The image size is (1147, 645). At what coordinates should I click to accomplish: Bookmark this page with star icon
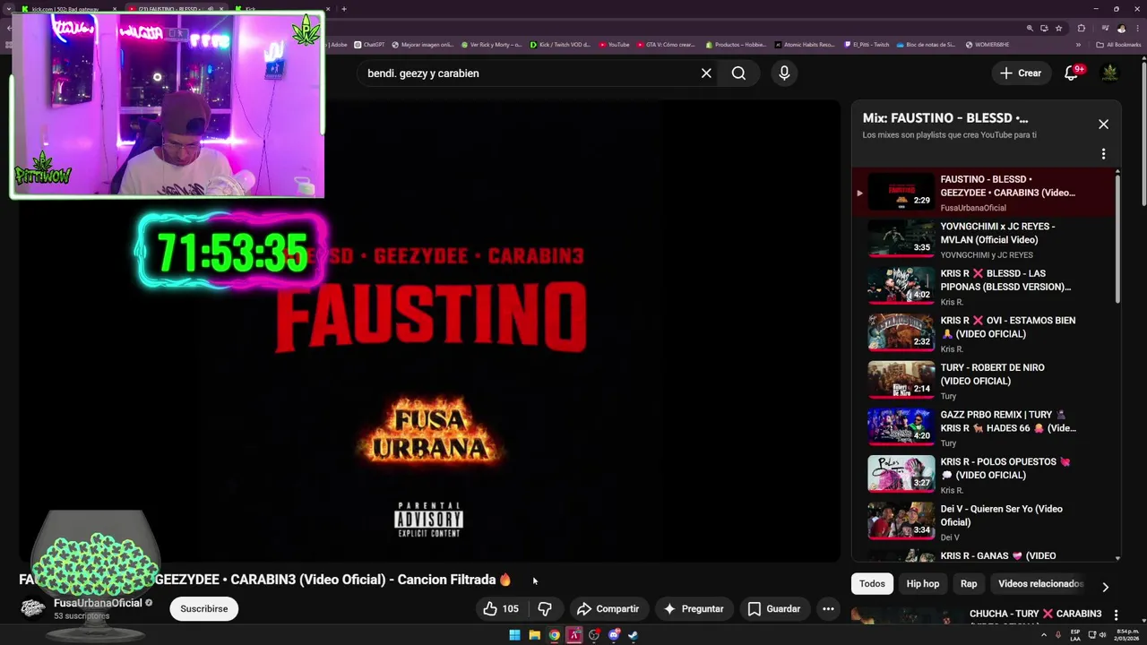click(x=1058, y=29)
